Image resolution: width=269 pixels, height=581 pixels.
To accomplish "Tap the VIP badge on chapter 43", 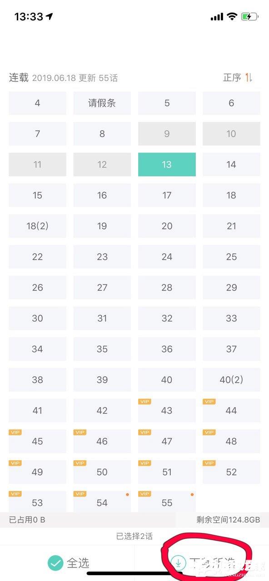I will tap(144, 402).
